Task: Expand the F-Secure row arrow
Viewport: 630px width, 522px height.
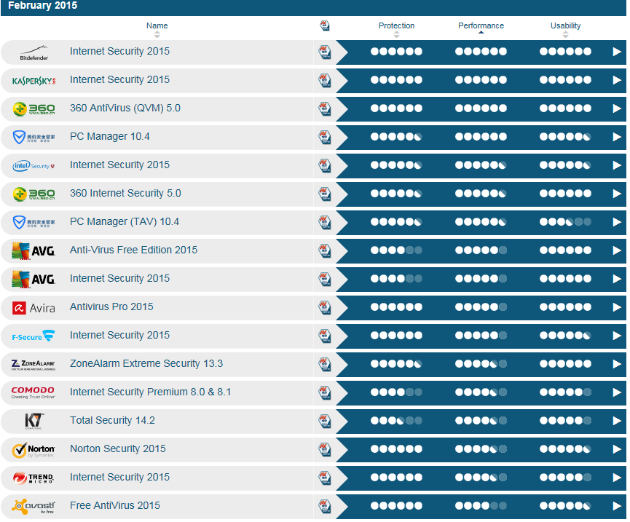Action: tap(617, 336)
